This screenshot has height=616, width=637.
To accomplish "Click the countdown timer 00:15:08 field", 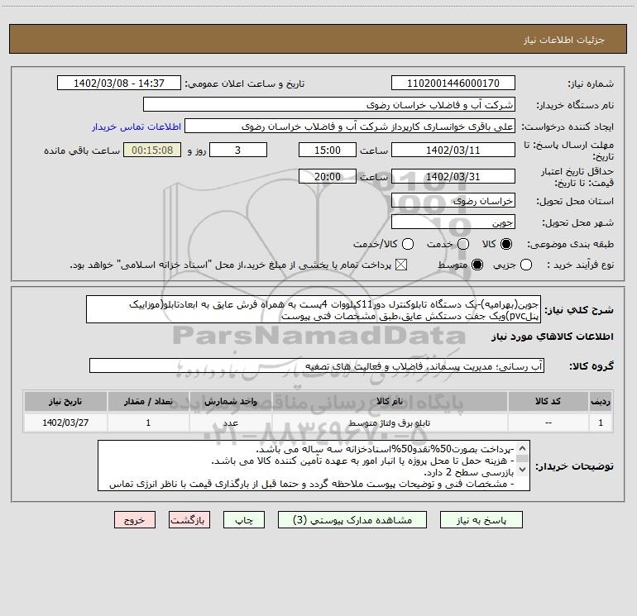I will click(152, 150).
